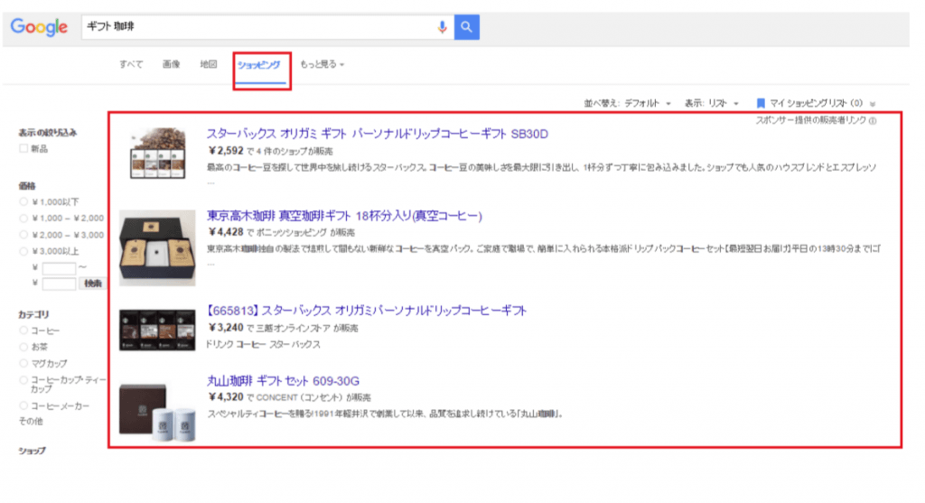The height and width of the screenshot is (503, 925).
Task: Click the 検索 price filter button
Action: tap(93, 284)
